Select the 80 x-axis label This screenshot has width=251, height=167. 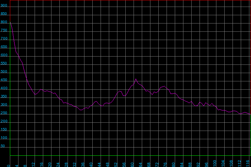pos(173,165)
